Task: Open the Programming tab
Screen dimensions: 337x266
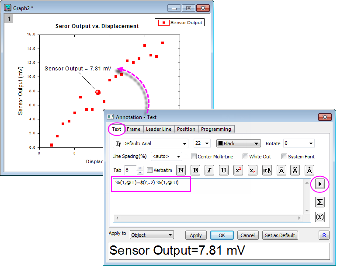Action: tap(216, 129)
